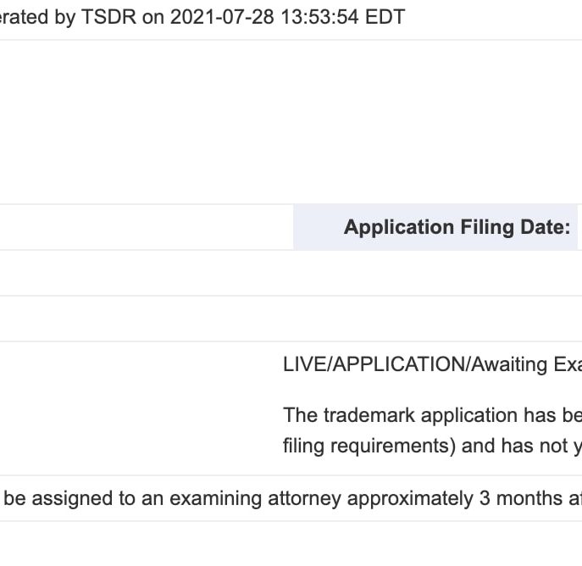Click the white value cell after Application Filing Date

click(x=579, y=227)
